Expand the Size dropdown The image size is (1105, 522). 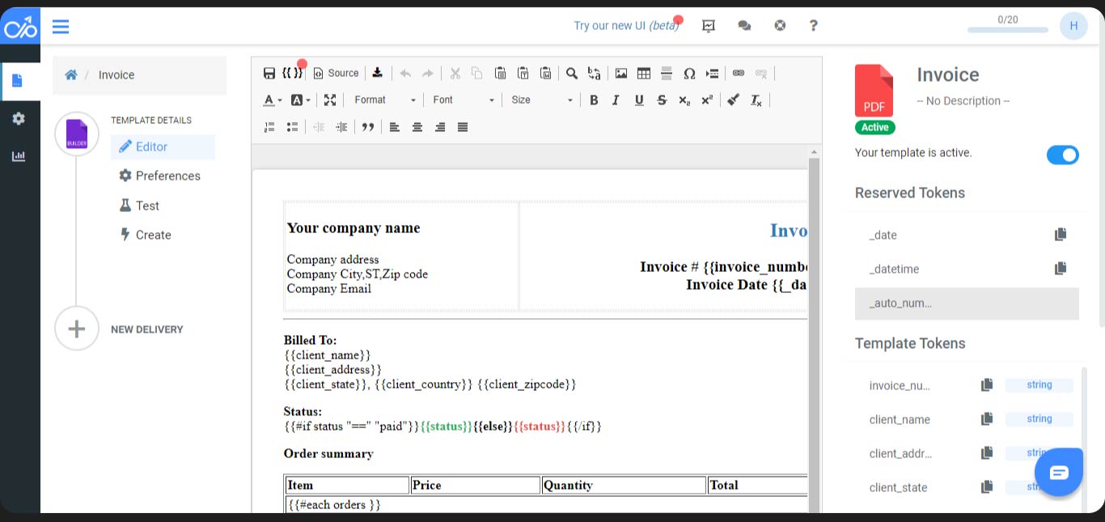542,100
